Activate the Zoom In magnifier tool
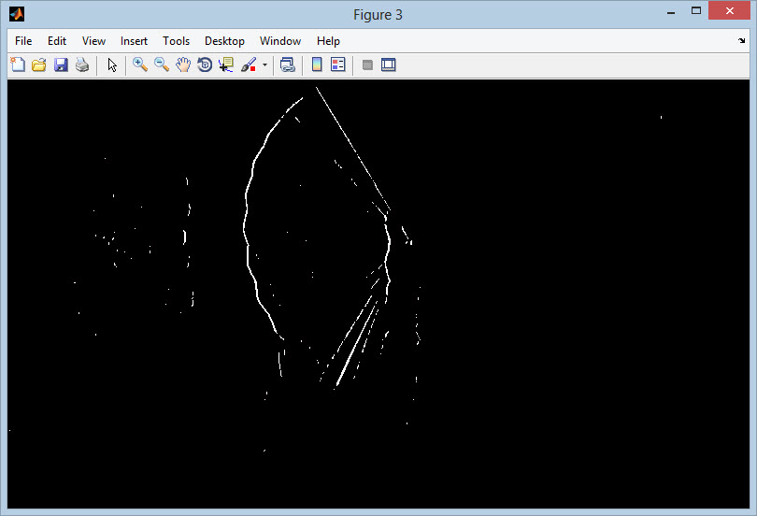Viewport: 757px width, 516px height. pyautogui.click(x=140, y=64)
